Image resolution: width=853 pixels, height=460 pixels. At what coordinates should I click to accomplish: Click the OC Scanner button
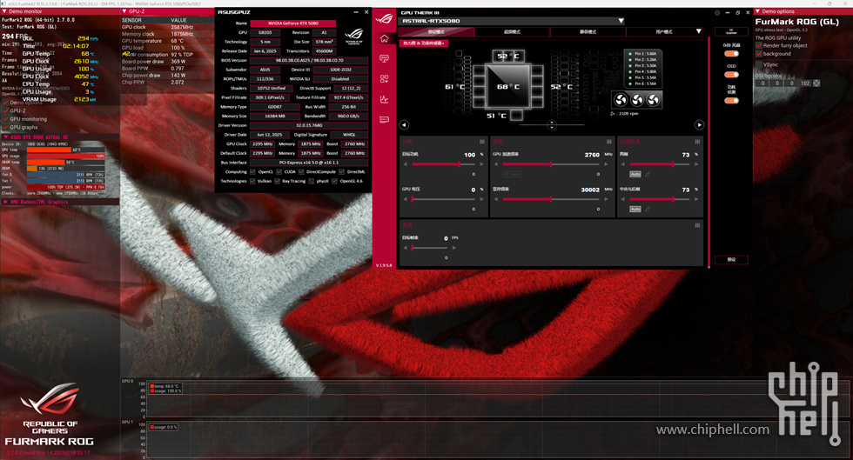[x=731, y=32]
